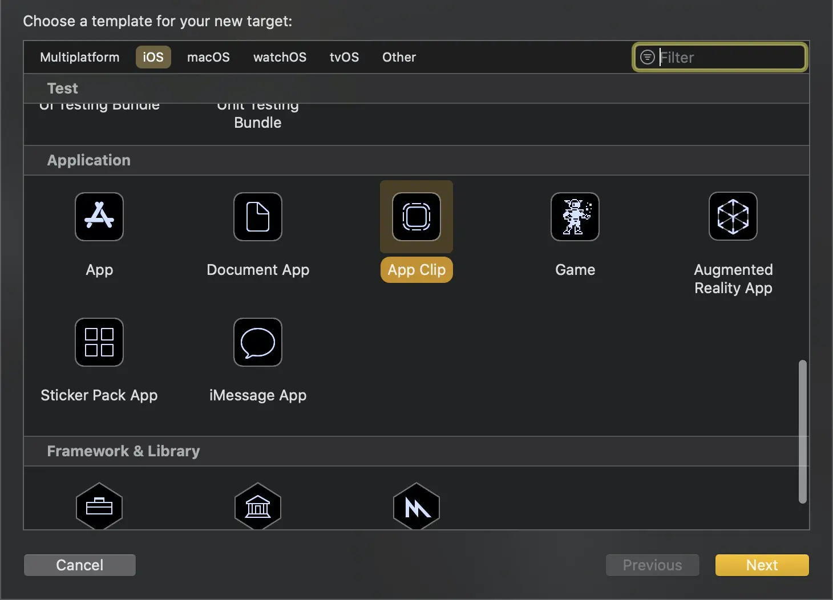The width and height of the screenshot is (833, 600).
Task: Switch to the Multiplatform tab
Action: (x=80, y=57)
